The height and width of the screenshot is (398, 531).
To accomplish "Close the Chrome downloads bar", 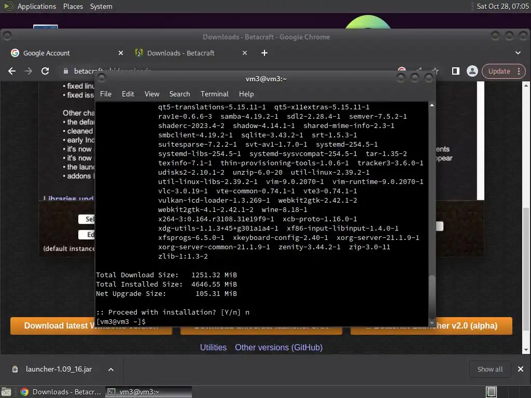I will pyautogui.click(x=521, y=369).
